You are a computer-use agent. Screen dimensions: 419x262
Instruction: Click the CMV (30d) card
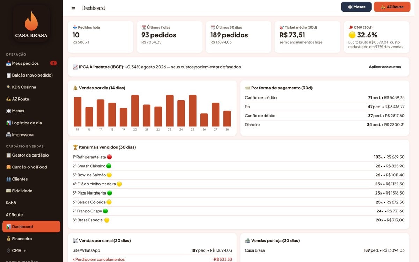(x=376, y=37)
